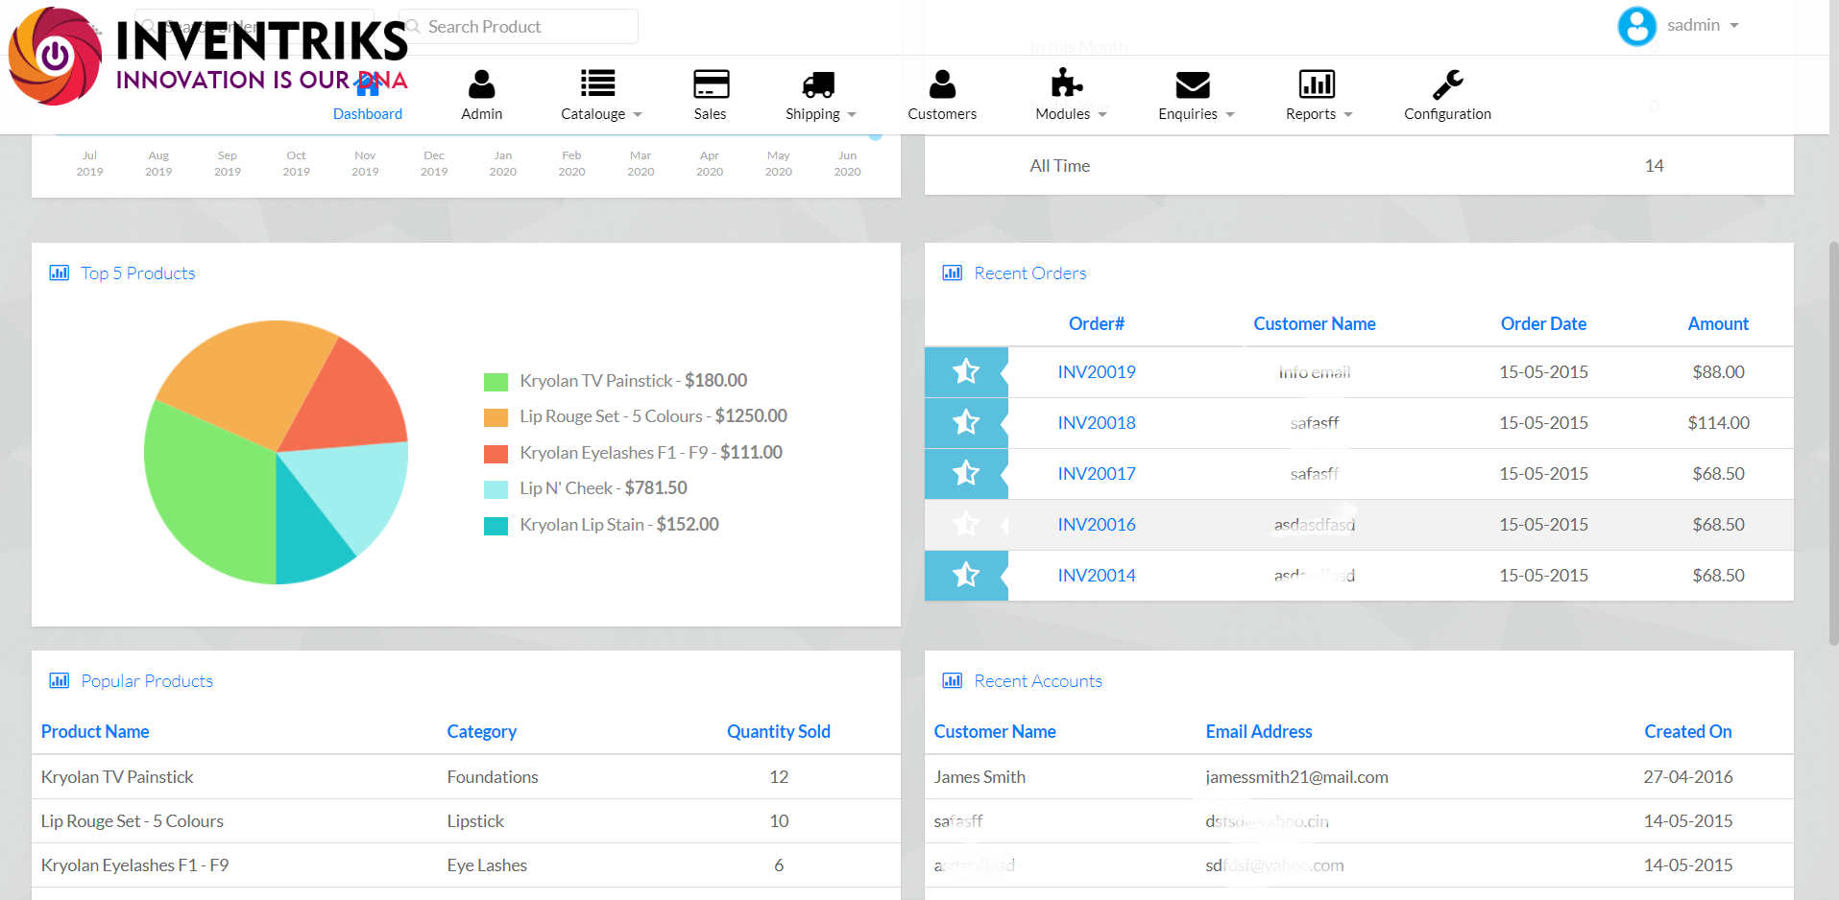The image size is (1839, 900).
Task: Sort by the Product Name column header
Action: [x=95, y=731]
